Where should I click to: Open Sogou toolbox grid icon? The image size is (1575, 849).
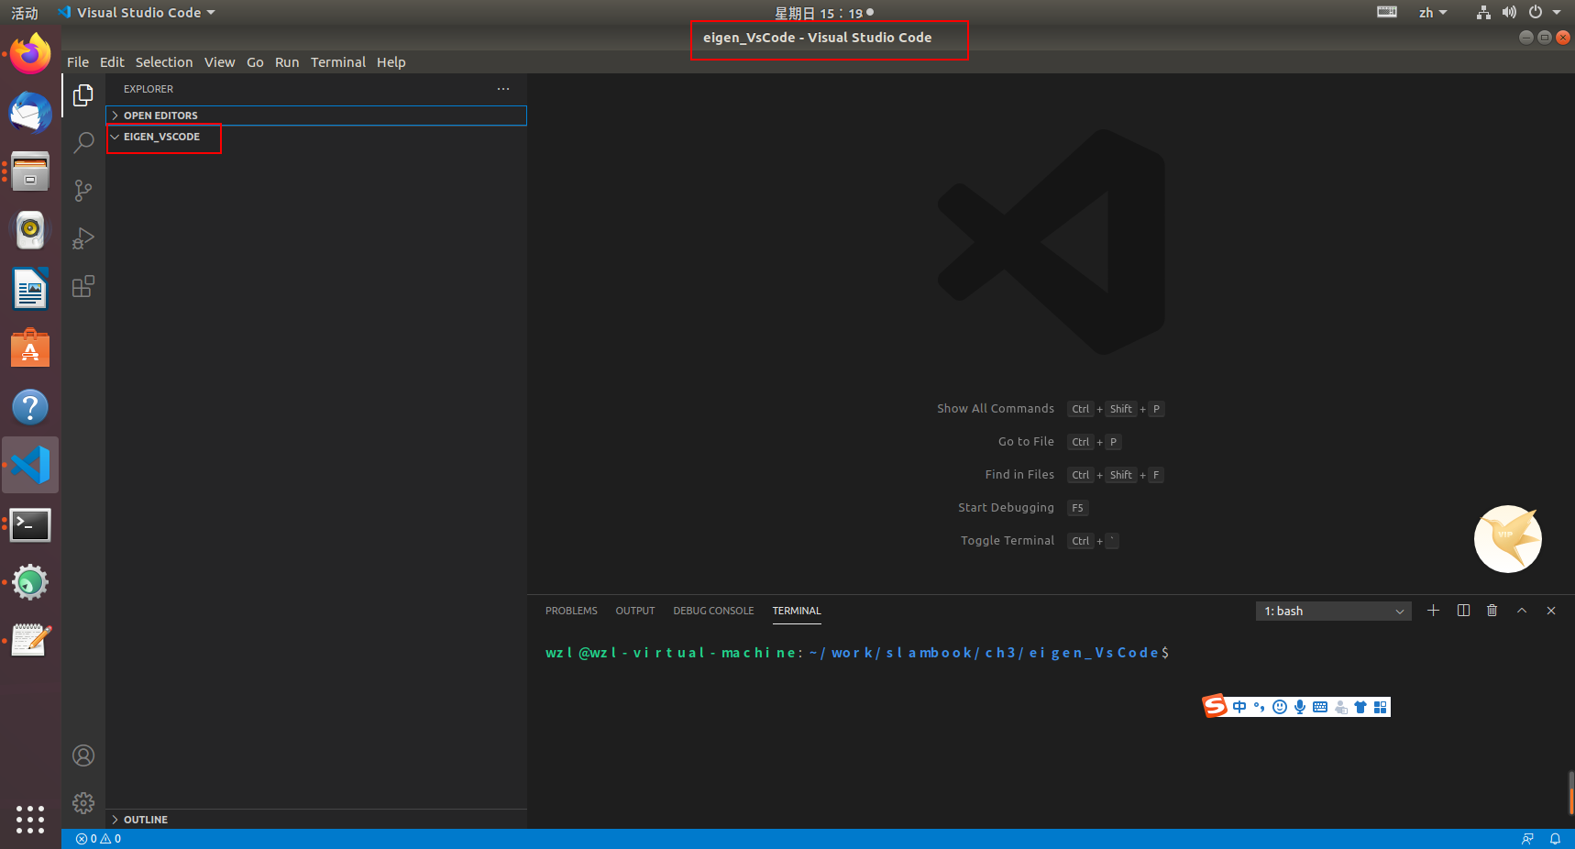[1381, 707]
